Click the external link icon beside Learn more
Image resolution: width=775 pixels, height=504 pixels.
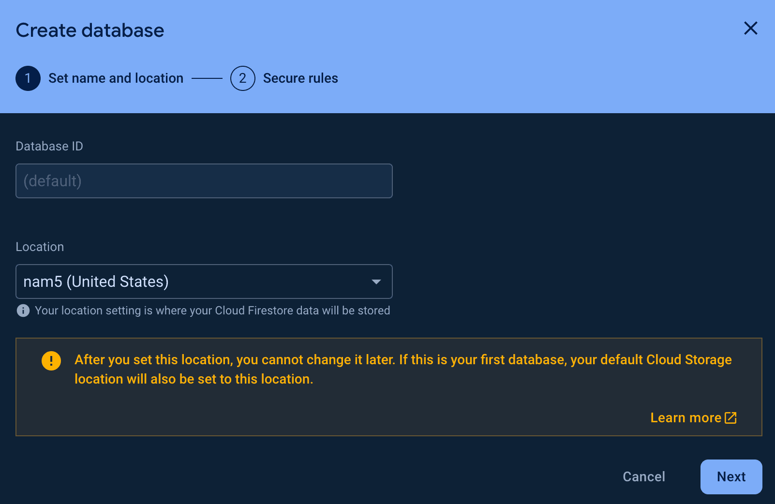coord(730,417)
